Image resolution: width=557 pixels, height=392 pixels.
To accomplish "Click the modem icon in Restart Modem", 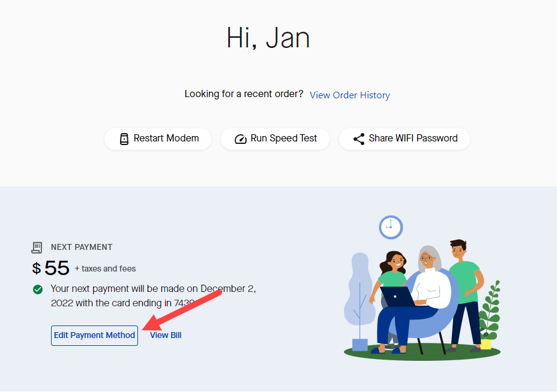I will click(x=124, y=139).
